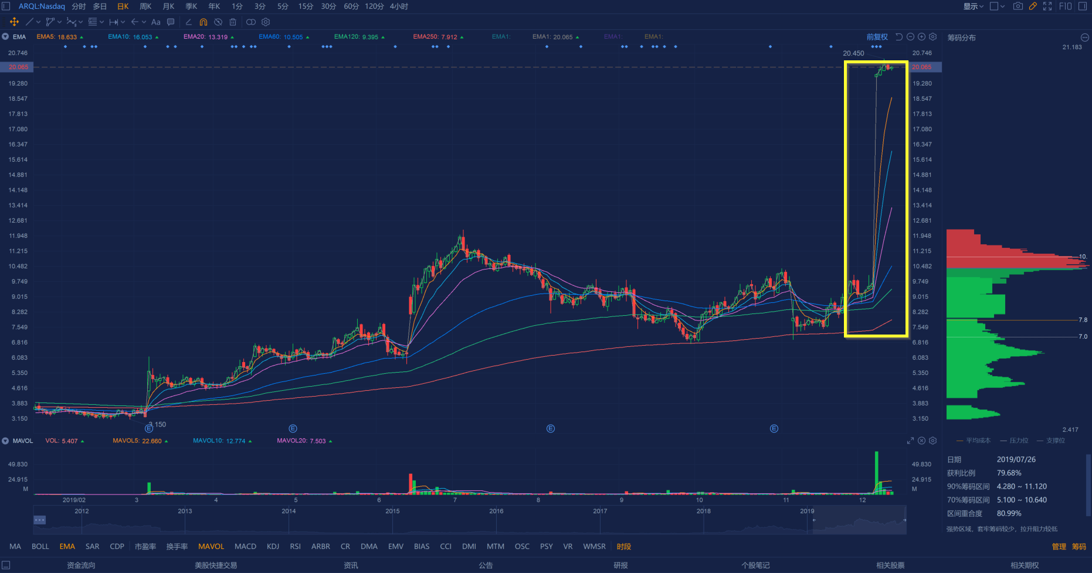Open drawing toolbar settings gear
Screen dimensions: 1092x573
(266, 22)
